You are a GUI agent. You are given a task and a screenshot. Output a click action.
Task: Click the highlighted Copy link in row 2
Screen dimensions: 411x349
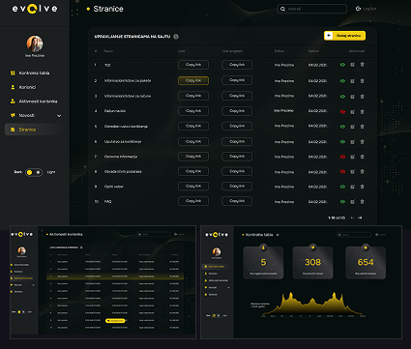point(193,80)
